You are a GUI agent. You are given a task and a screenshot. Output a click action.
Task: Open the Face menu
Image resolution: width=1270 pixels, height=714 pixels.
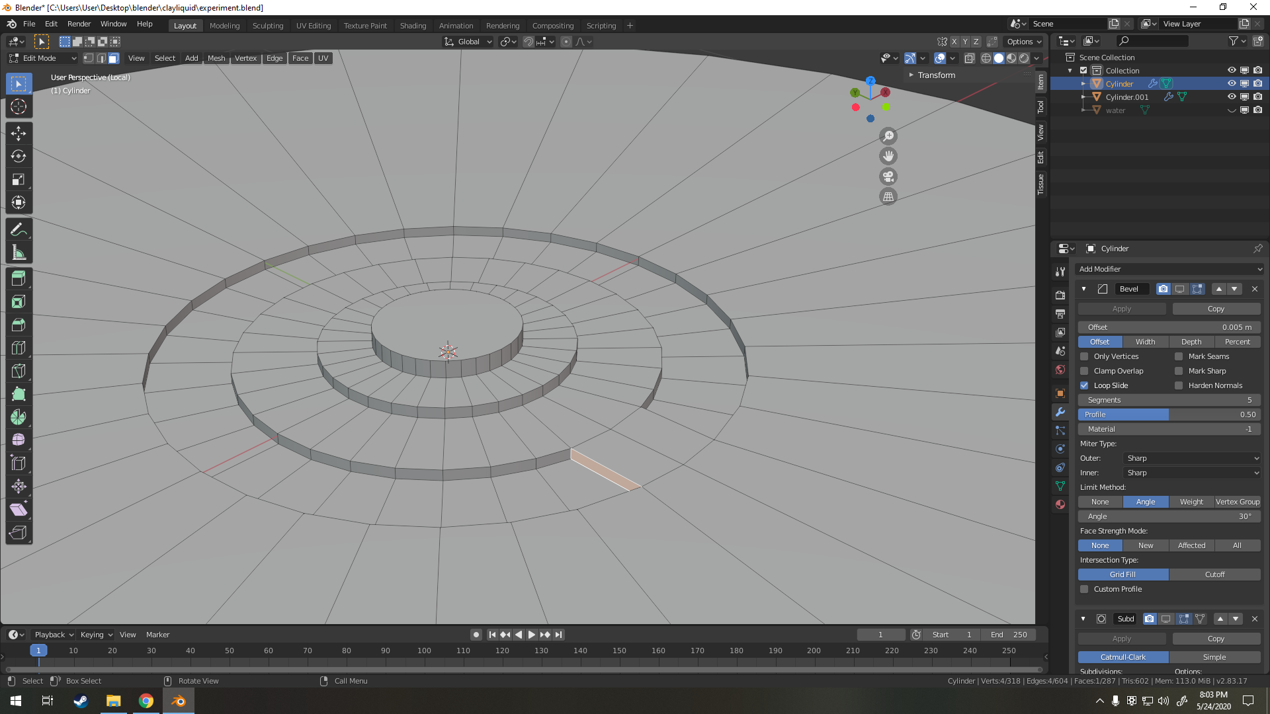300,58
